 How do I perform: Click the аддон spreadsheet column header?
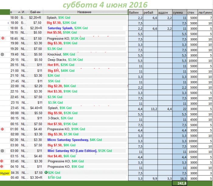point(165,12)
